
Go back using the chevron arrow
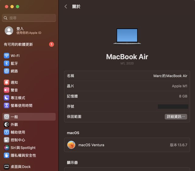[66, 6]
